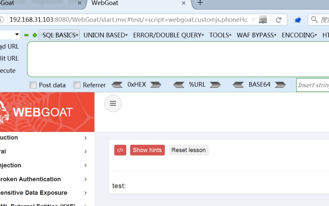This screenshot has height=206, width=329.
Task: Click the Execute button
Action: (8, 71)
